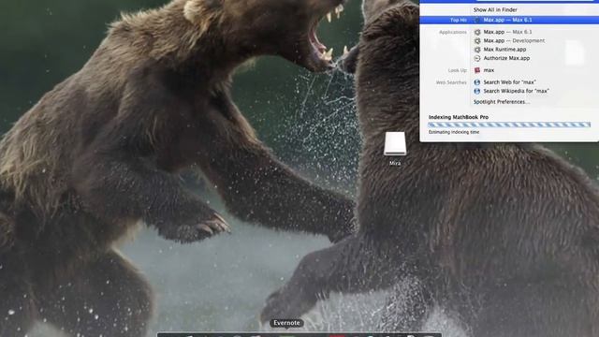The image size is (599, 337).
Task: Open the Top Hit Max.app result
Action: (509, 20)
